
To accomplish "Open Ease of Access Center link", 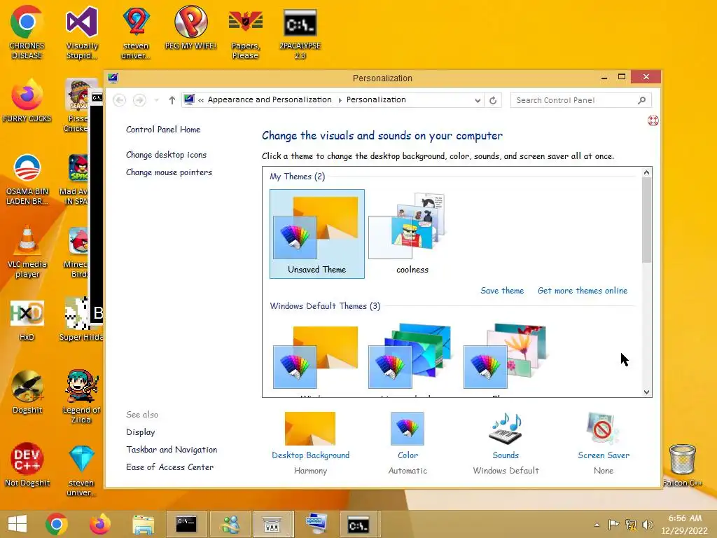I will 170,467.
